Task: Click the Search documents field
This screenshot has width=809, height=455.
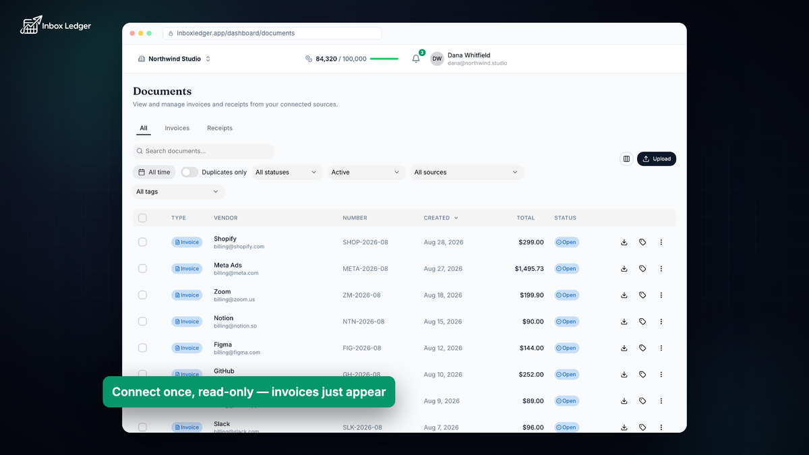Action: pos(204,151)
